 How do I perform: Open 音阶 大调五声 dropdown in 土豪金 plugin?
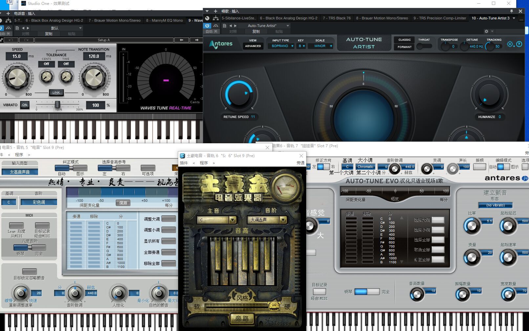click(x=267, y=220)
